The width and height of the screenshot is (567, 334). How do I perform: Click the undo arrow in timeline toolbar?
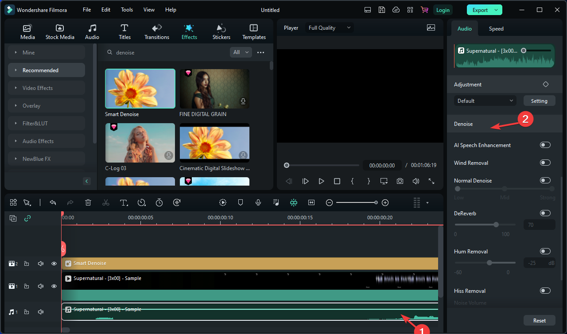[53, 202]
